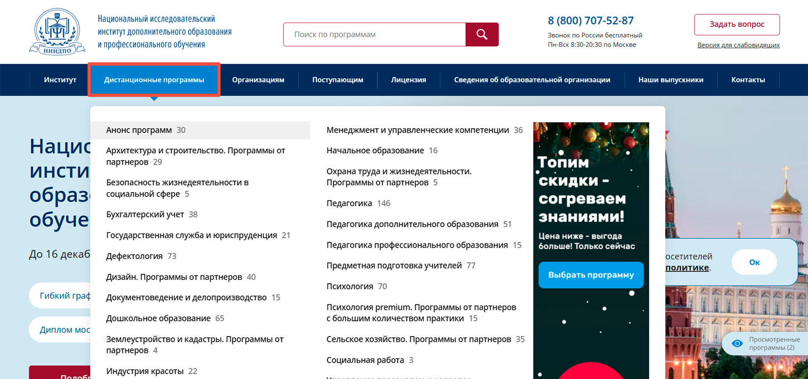Image resolution: width=808 pixels, height=379 pixels.
Task: Open the Поступающим menu item
Action: click(x=338, y=80)
